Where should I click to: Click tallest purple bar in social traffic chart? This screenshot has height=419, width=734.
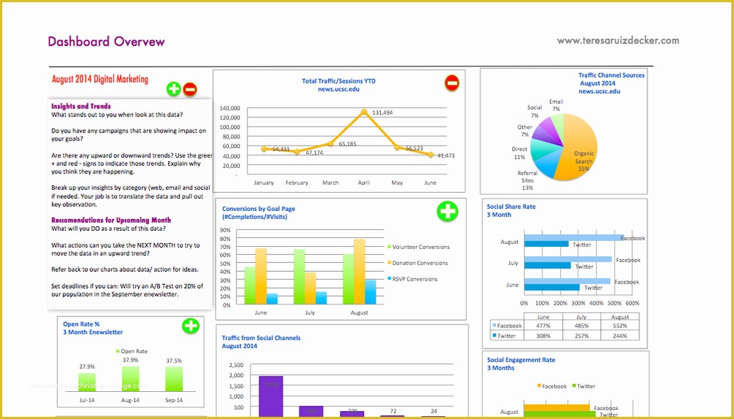[271, 396]
